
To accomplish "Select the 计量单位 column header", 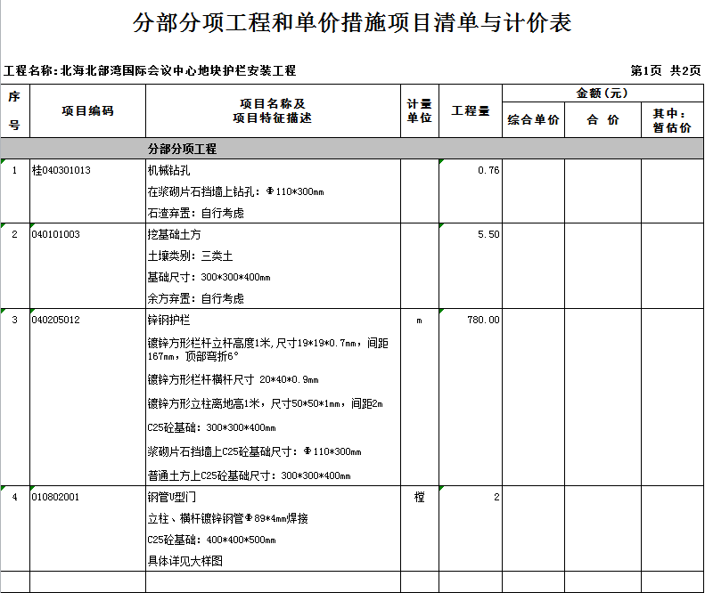I will point(419,110).
